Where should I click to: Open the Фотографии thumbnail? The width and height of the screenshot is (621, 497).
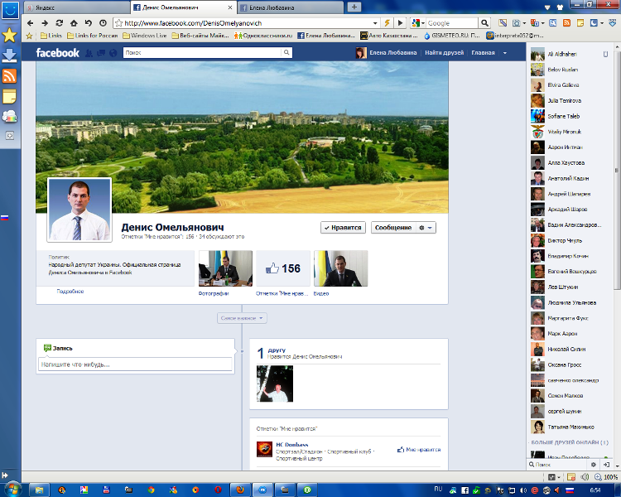coord(225,268)
